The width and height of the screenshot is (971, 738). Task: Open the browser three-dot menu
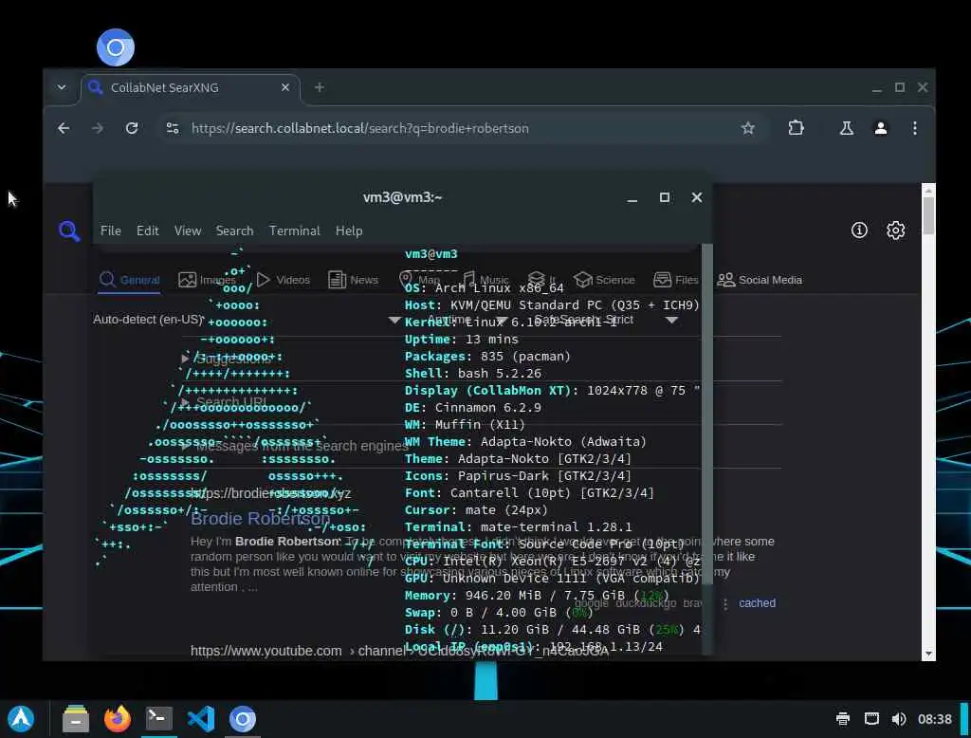pos(915,128)
